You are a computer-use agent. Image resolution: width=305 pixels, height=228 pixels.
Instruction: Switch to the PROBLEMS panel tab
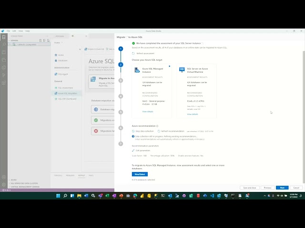point(70,175)
